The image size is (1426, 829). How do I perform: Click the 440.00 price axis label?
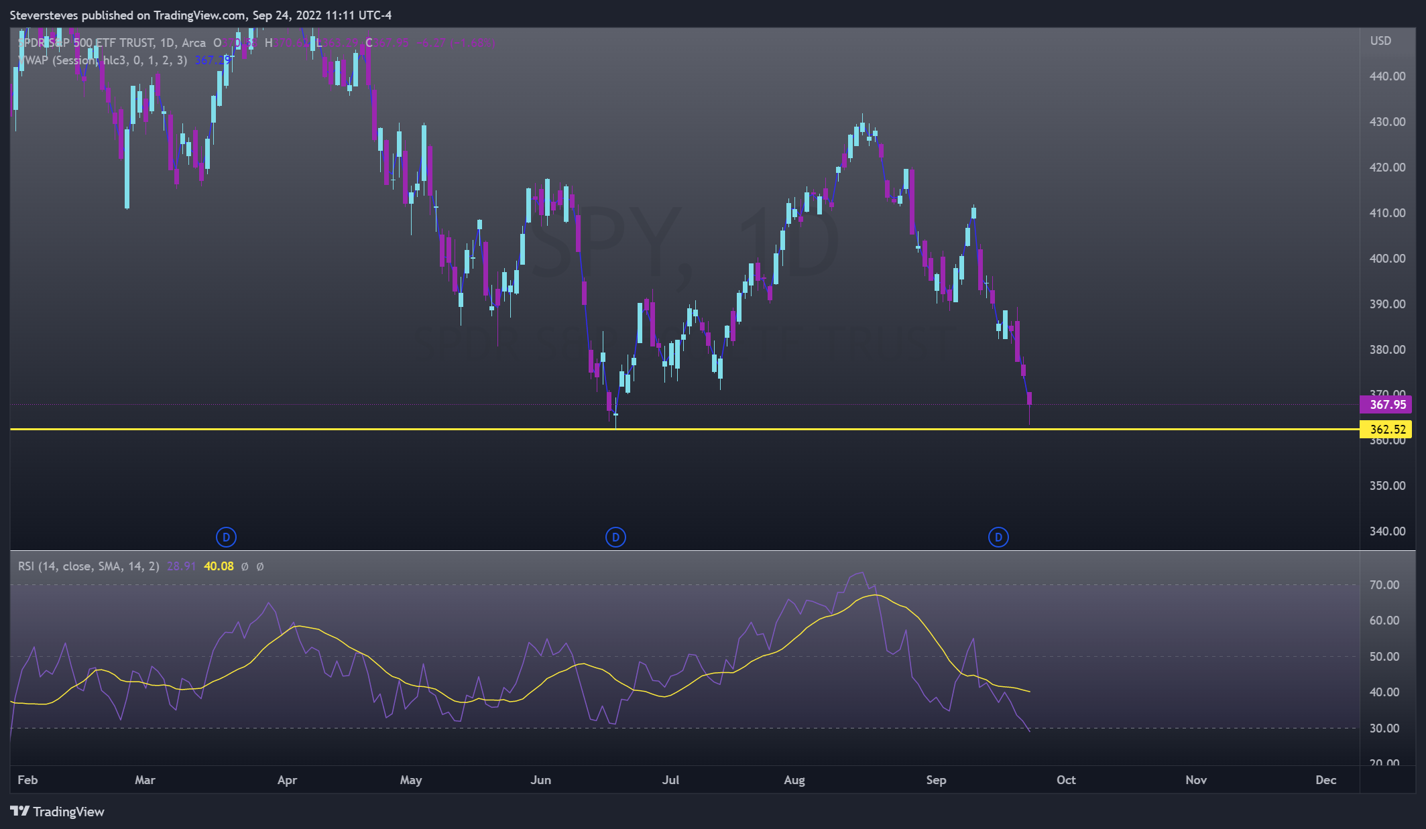click(x=1387, y=76)
